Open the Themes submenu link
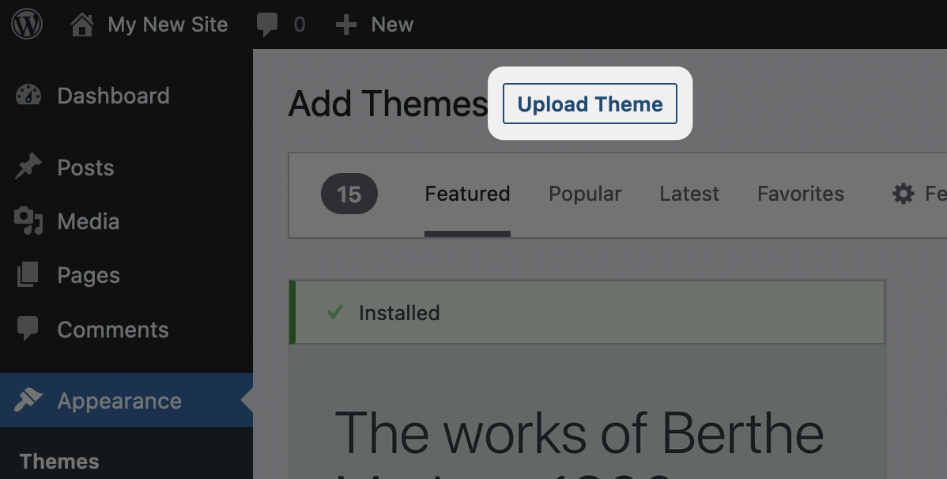 click(x=59, y=462)
